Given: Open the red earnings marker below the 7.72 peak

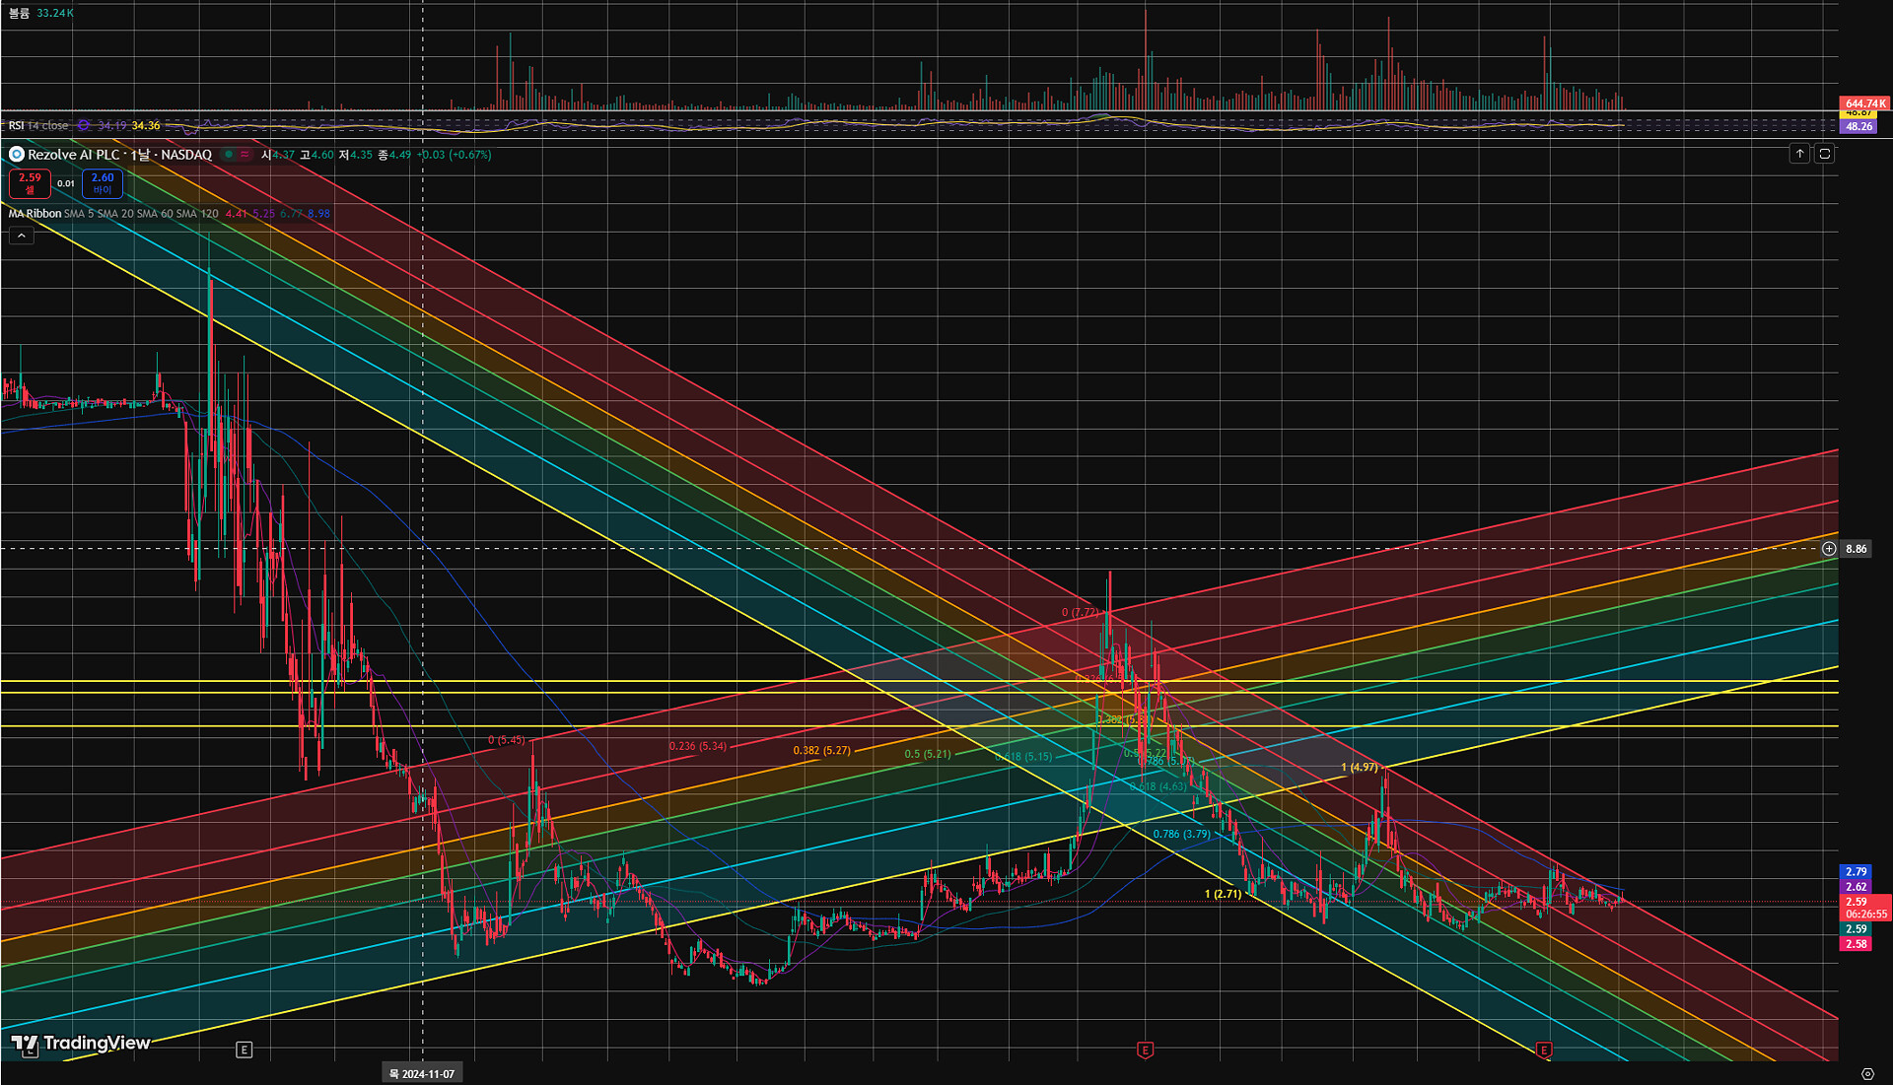Looking at the screenshot, I should 1145,1051.
